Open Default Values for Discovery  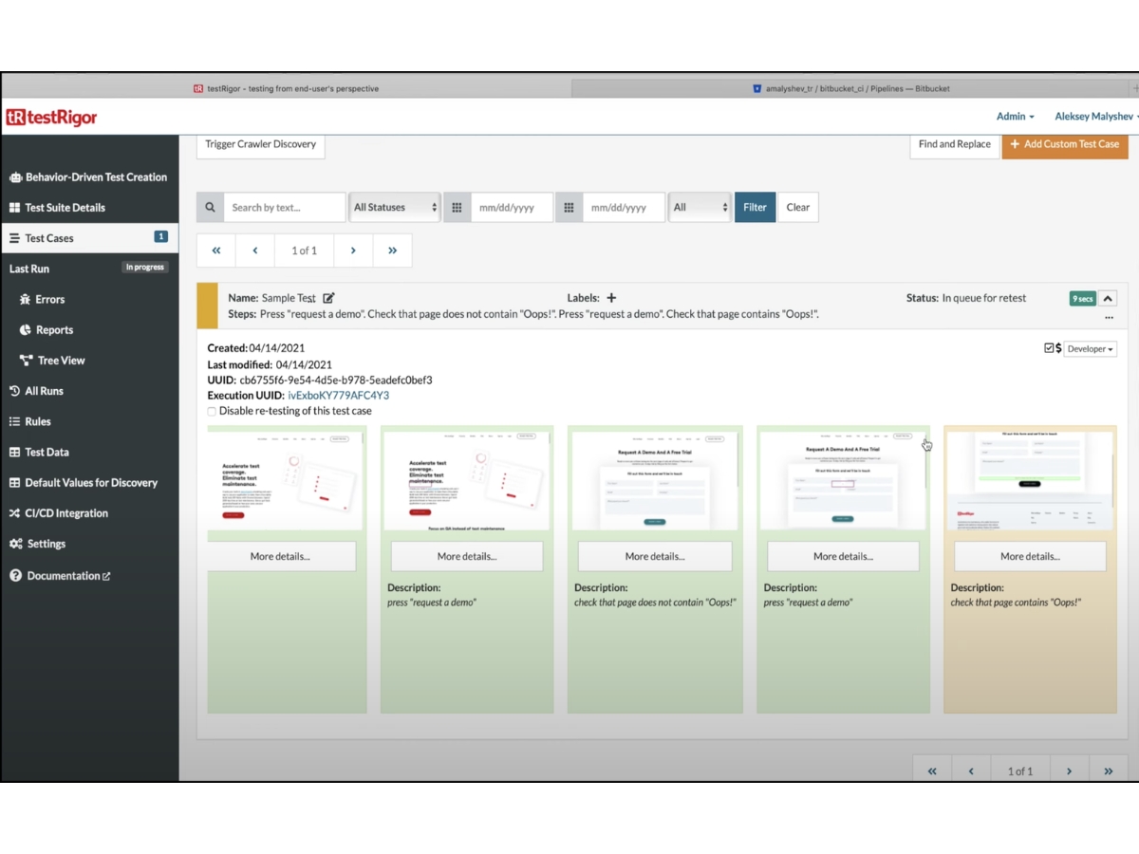[x=89, y=483]
